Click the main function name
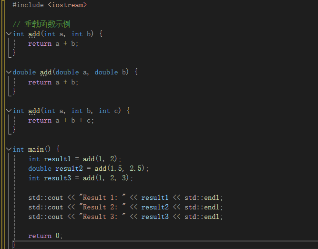This screenshot has height=249, width=318. coord(36,150)
